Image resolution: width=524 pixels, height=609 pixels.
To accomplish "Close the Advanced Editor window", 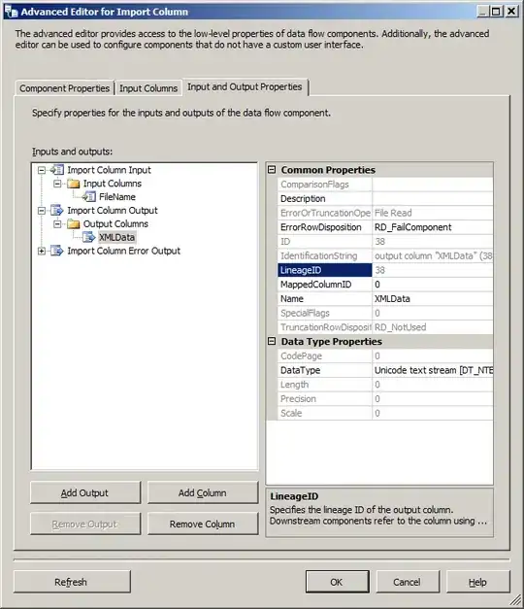I will click(511, 11).
